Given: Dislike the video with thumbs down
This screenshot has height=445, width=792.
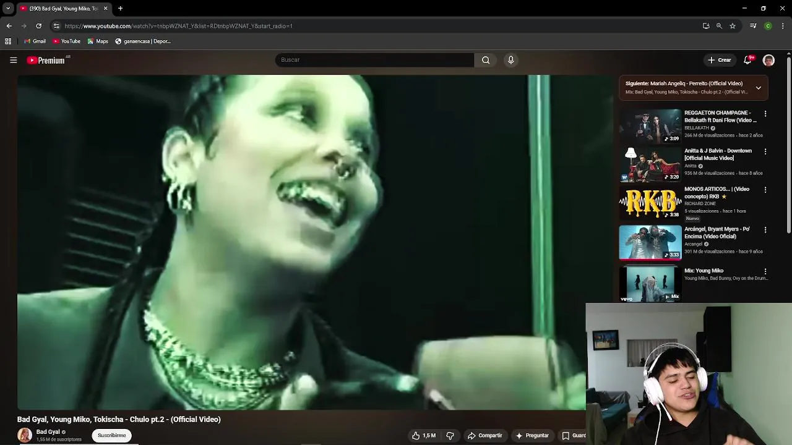Looking at the screenshot, I should 450,436.
